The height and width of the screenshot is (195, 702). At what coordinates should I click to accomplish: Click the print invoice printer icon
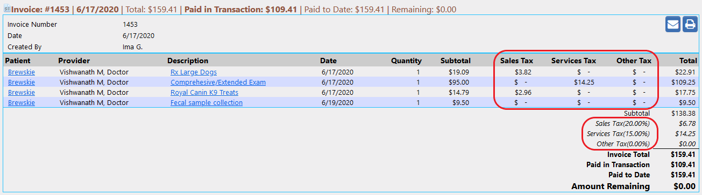[690, 25]
